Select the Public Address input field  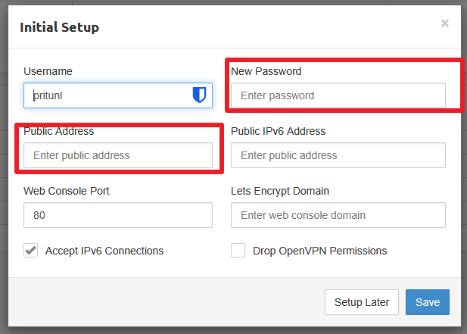[x=118, y=155]
